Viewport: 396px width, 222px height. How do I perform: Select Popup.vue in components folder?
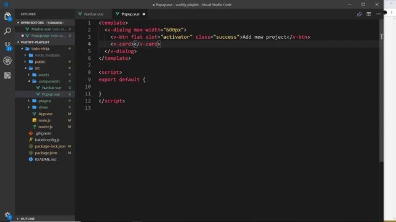[51, 94]
